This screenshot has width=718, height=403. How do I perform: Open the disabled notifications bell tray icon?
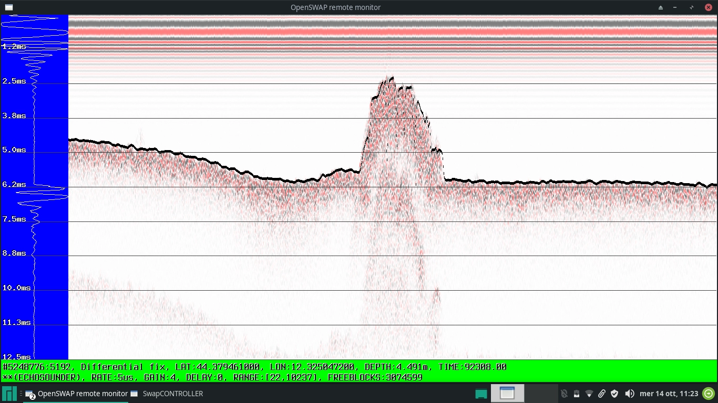(x=564, y=394)
